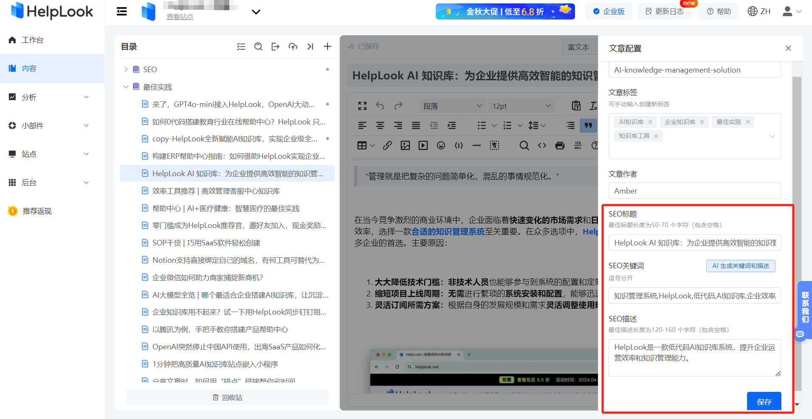Open the 12pt font size dropdown
812x419 pixels.
click(x=521, y=106)
